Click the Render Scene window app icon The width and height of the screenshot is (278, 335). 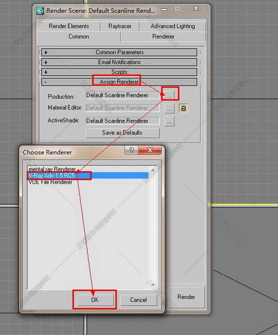[x=40, y=11]
